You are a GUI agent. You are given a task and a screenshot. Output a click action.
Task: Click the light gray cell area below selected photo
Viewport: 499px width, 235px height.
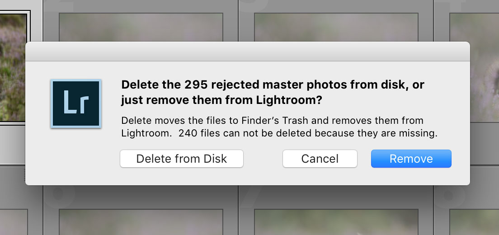click(13, 145)
